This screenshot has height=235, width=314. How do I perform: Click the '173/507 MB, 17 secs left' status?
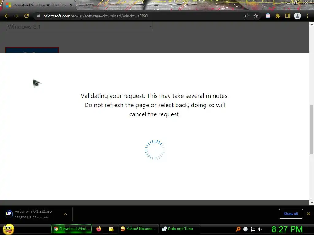[32, 218]
